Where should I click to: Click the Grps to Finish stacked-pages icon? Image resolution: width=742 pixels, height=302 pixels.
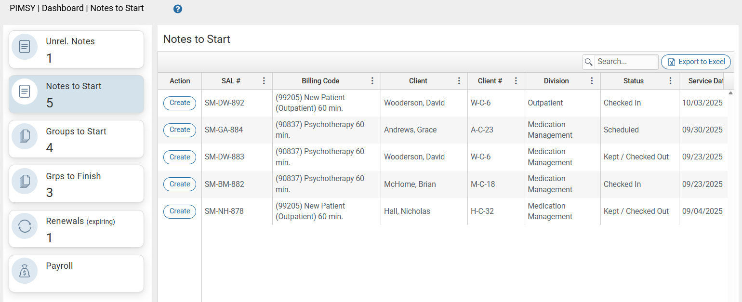25,182
